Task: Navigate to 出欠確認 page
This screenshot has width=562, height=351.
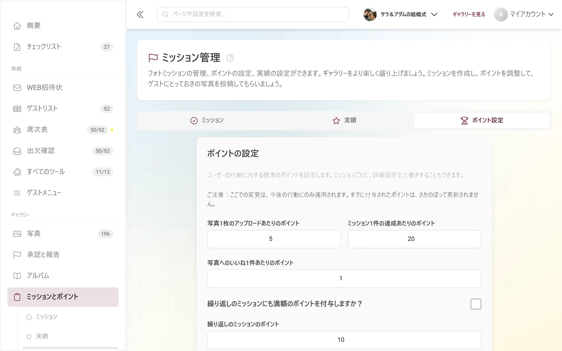Action: (x=63, y=151)
